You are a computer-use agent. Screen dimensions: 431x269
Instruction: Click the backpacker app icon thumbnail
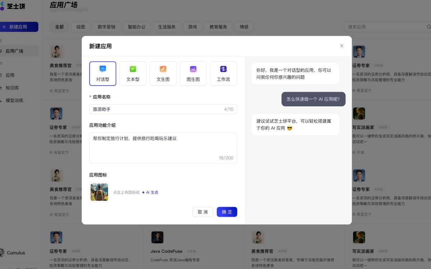[99, 192]
